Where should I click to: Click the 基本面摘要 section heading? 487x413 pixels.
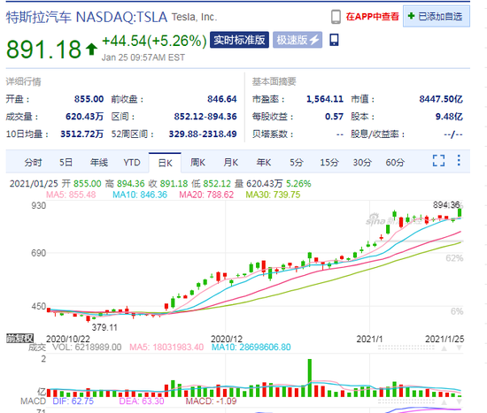click(274, 81)
